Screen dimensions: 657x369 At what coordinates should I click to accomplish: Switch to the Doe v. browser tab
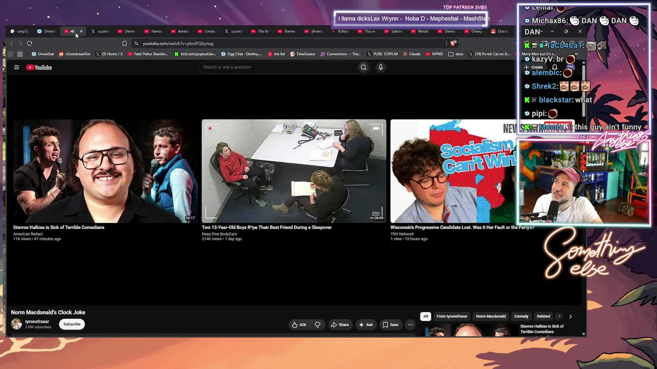pyautogui.click(x=500, y=31)
